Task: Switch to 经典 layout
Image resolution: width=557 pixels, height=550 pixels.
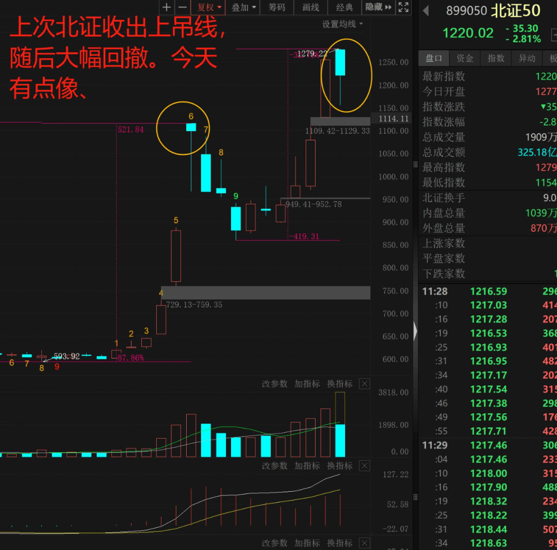Action: pos(344,7)
